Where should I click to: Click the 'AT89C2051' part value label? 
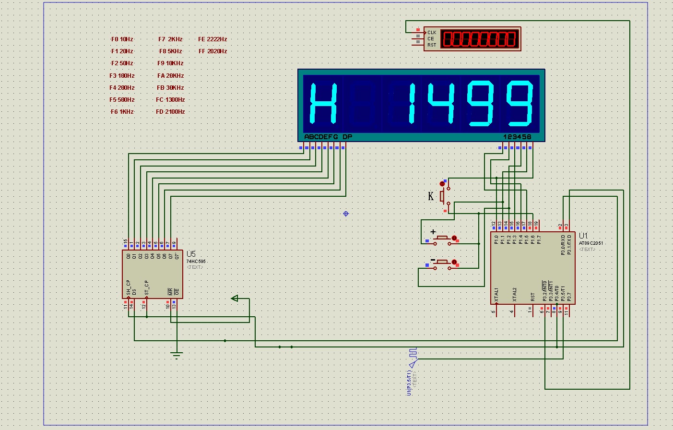click(591, 243)
